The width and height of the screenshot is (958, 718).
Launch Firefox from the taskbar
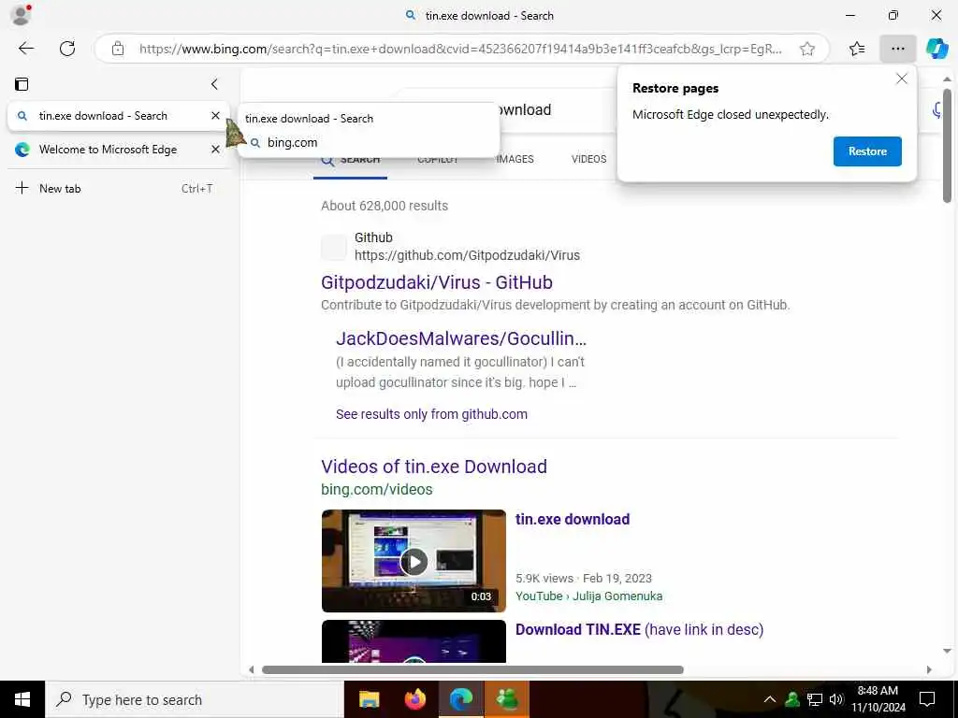414,699
